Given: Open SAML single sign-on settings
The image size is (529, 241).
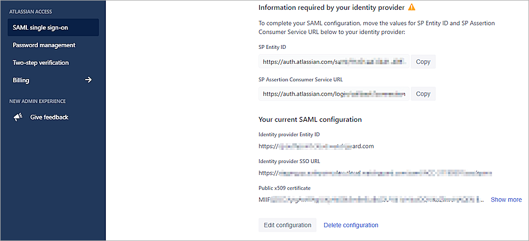Looking at the screenshot, I should (41, 27).
